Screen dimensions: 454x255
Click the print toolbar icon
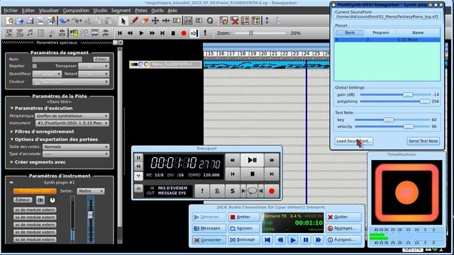(x=40, y=21)
